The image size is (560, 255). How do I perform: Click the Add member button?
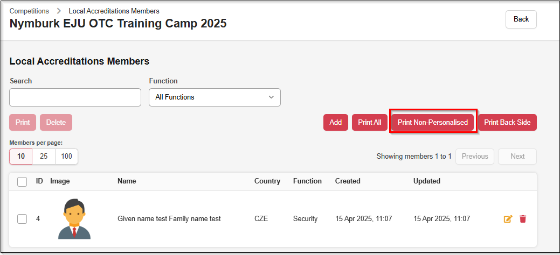(x=335, y=122)
